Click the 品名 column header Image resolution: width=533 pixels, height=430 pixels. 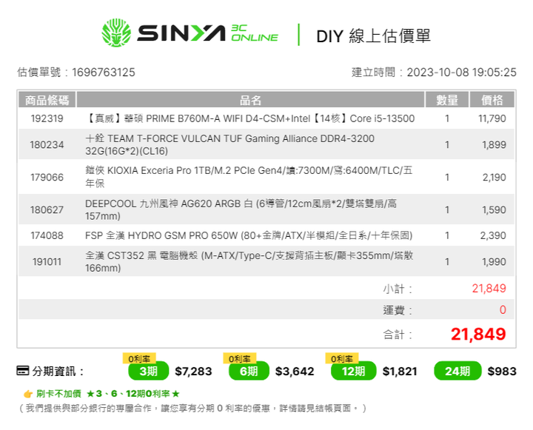tap(250, 100)
